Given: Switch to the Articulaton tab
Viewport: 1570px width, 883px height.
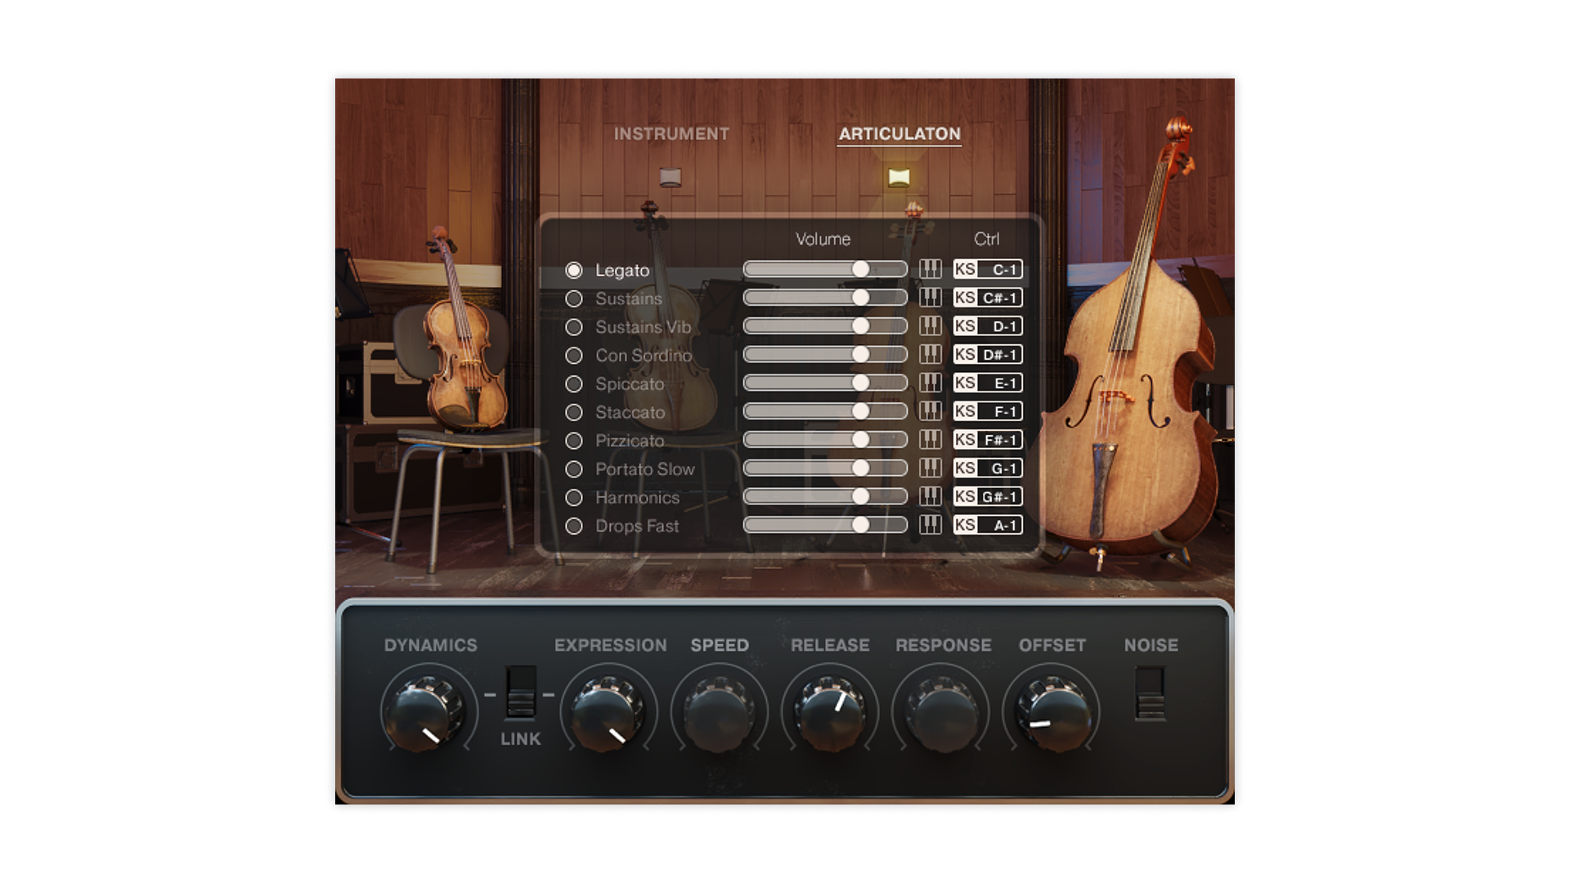Looking at the screenshot, I should (x=899, y=134).
